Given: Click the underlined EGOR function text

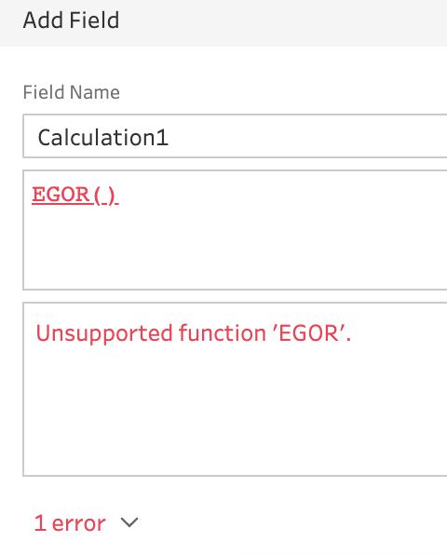Looking at the screenshot, I should coord(61,195).
